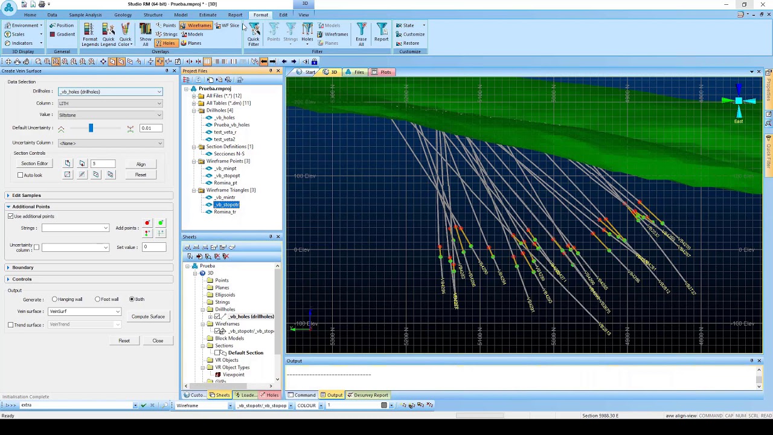Toggle the Strings overlay button
773x435 pixels.
166,34
